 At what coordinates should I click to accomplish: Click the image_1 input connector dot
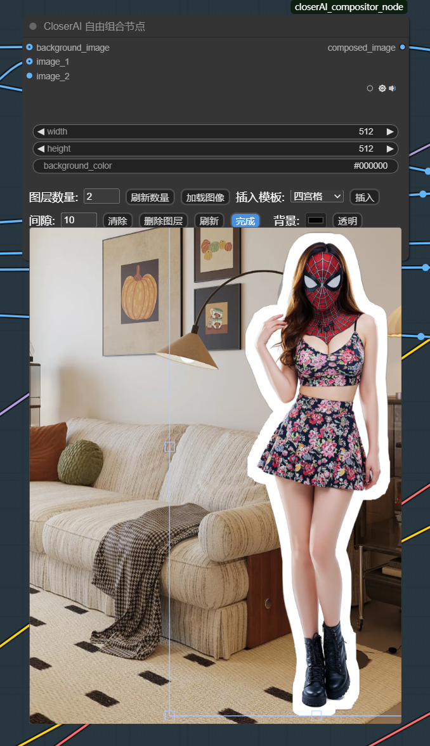click(29, 62)
